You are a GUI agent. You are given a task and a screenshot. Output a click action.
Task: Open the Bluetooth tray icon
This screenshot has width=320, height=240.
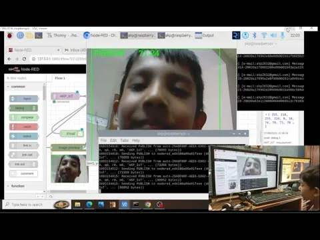click(x=255, y=35)
